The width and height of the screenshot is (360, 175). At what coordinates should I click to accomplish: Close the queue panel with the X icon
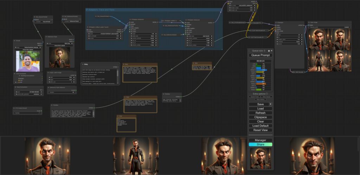271,51
